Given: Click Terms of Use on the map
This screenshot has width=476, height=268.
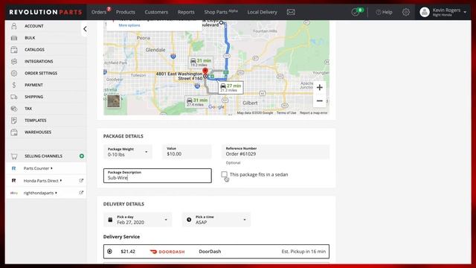Looking at the screenshot, I should (286, 112).
